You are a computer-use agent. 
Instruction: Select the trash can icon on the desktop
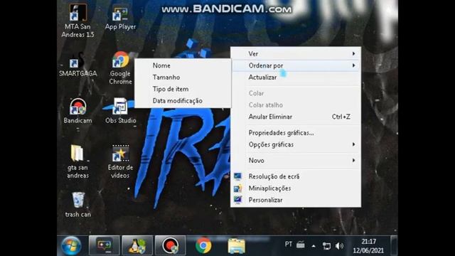pyautogui.click(x=77, y=205)
